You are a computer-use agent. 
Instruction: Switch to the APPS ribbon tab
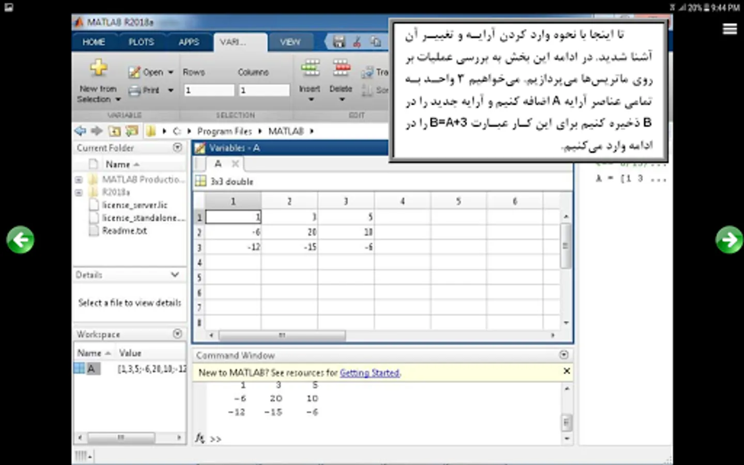pos(189,42)
